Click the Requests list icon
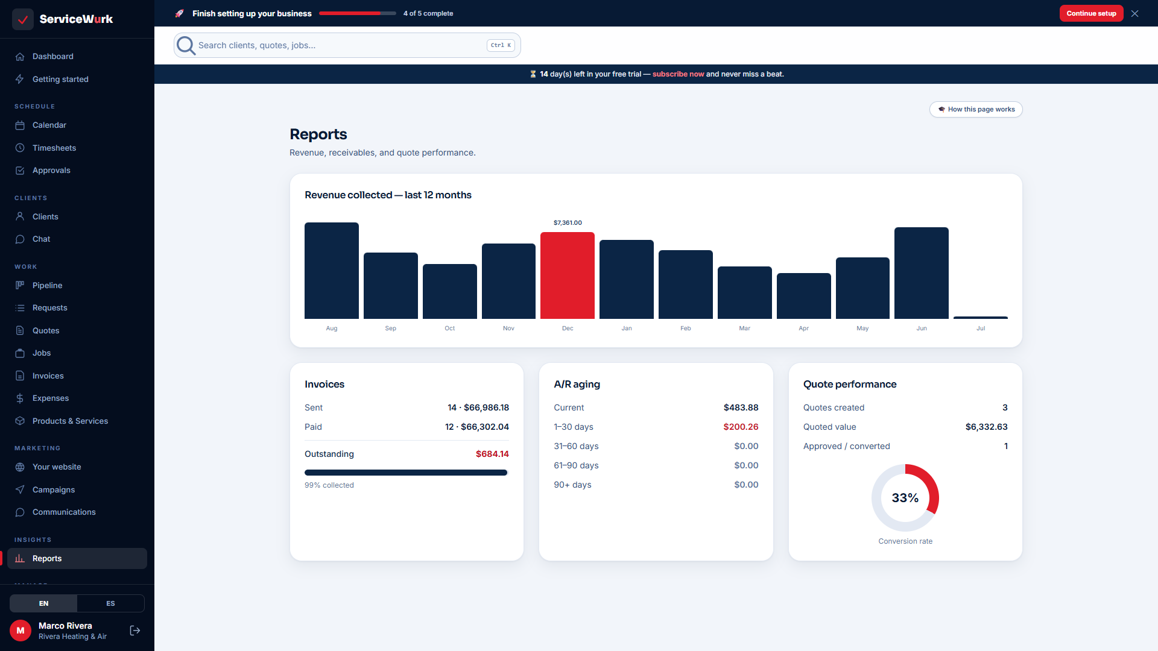 pyautogui.click(x=20, y=308)
